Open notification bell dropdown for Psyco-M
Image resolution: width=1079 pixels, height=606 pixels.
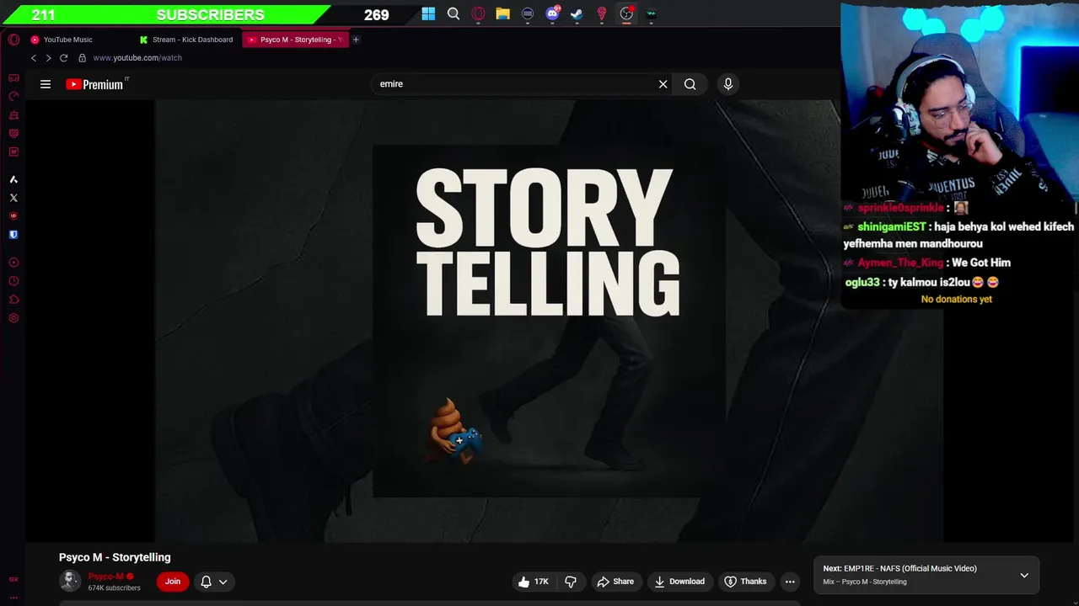[x=213, y=582]
